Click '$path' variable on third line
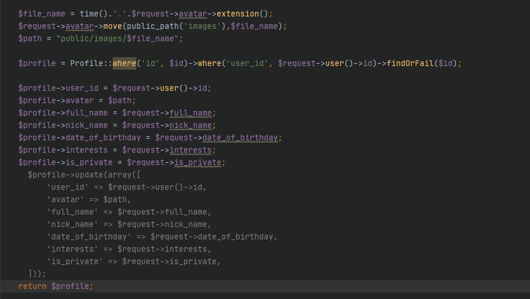Viewport: 530px width, 299px height. click(30, 38)
